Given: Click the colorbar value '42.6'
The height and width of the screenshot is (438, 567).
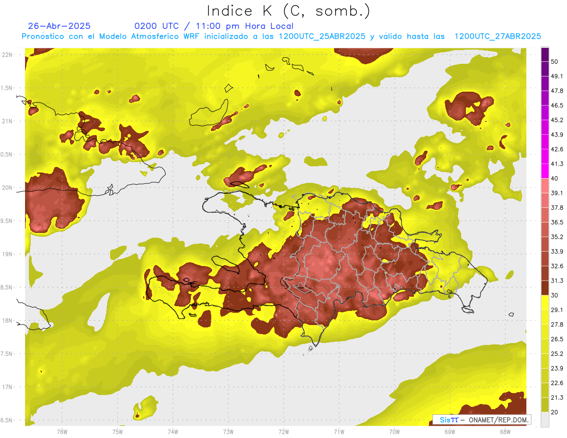Looking at the screenshot, I should pos(557,149).
